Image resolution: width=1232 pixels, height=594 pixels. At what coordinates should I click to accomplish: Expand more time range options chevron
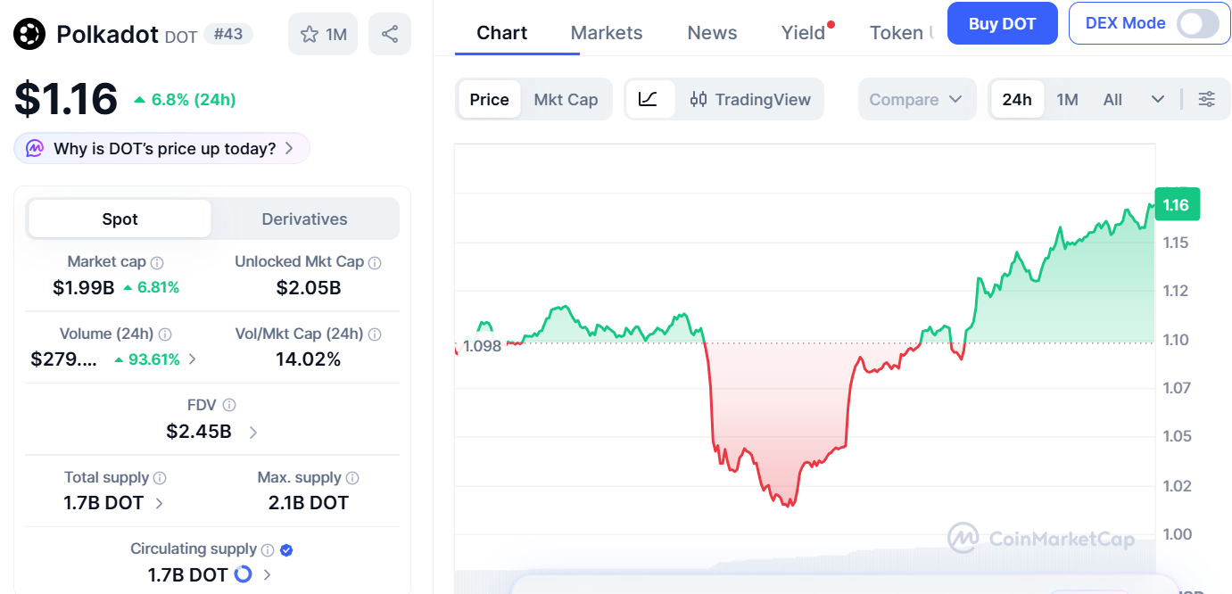click(x=1158, y=99)
